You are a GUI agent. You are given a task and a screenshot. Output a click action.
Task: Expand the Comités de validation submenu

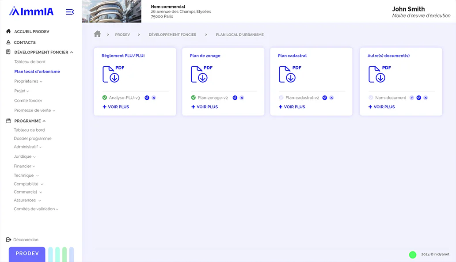click(x=57, y=209)
